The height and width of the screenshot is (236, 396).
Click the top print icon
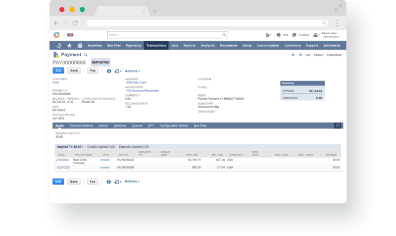[108, 71]
